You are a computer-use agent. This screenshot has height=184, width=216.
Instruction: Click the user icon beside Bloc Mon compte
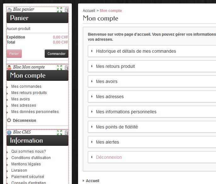[x=9, y=68]
